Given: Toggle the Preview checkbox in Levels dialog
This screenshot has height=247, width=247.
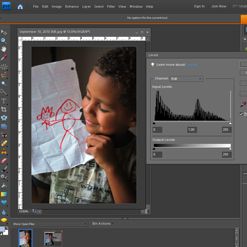Looking at the screenshot, I should (242, 114).
